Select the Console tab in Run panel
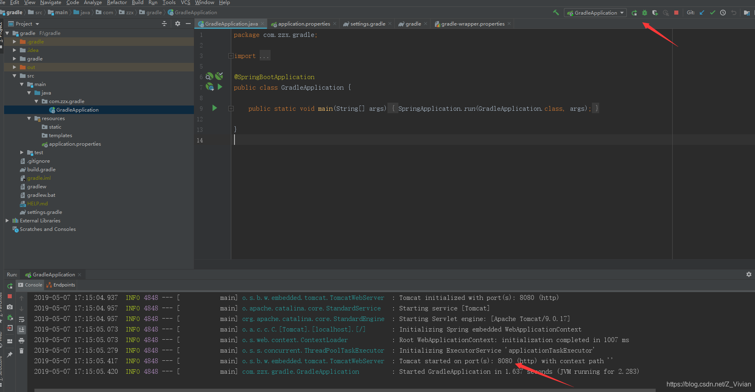The height and width of the screenshot is (392, 755). [x=30, y=285]
